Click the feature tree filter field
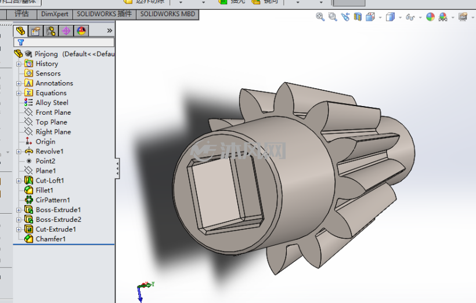This screenshot has width=476, height=303. coord(64,42)
